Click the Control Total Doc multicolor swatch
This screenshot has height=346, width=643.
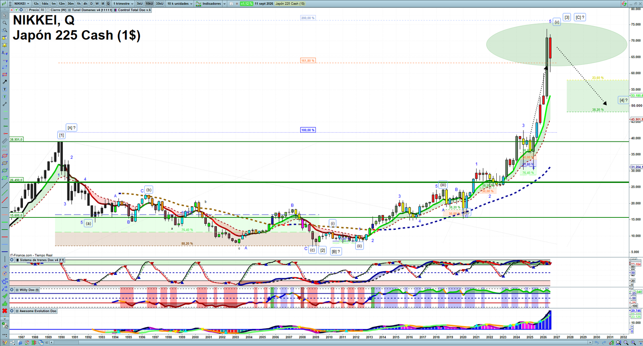click(x=115, y=10)
